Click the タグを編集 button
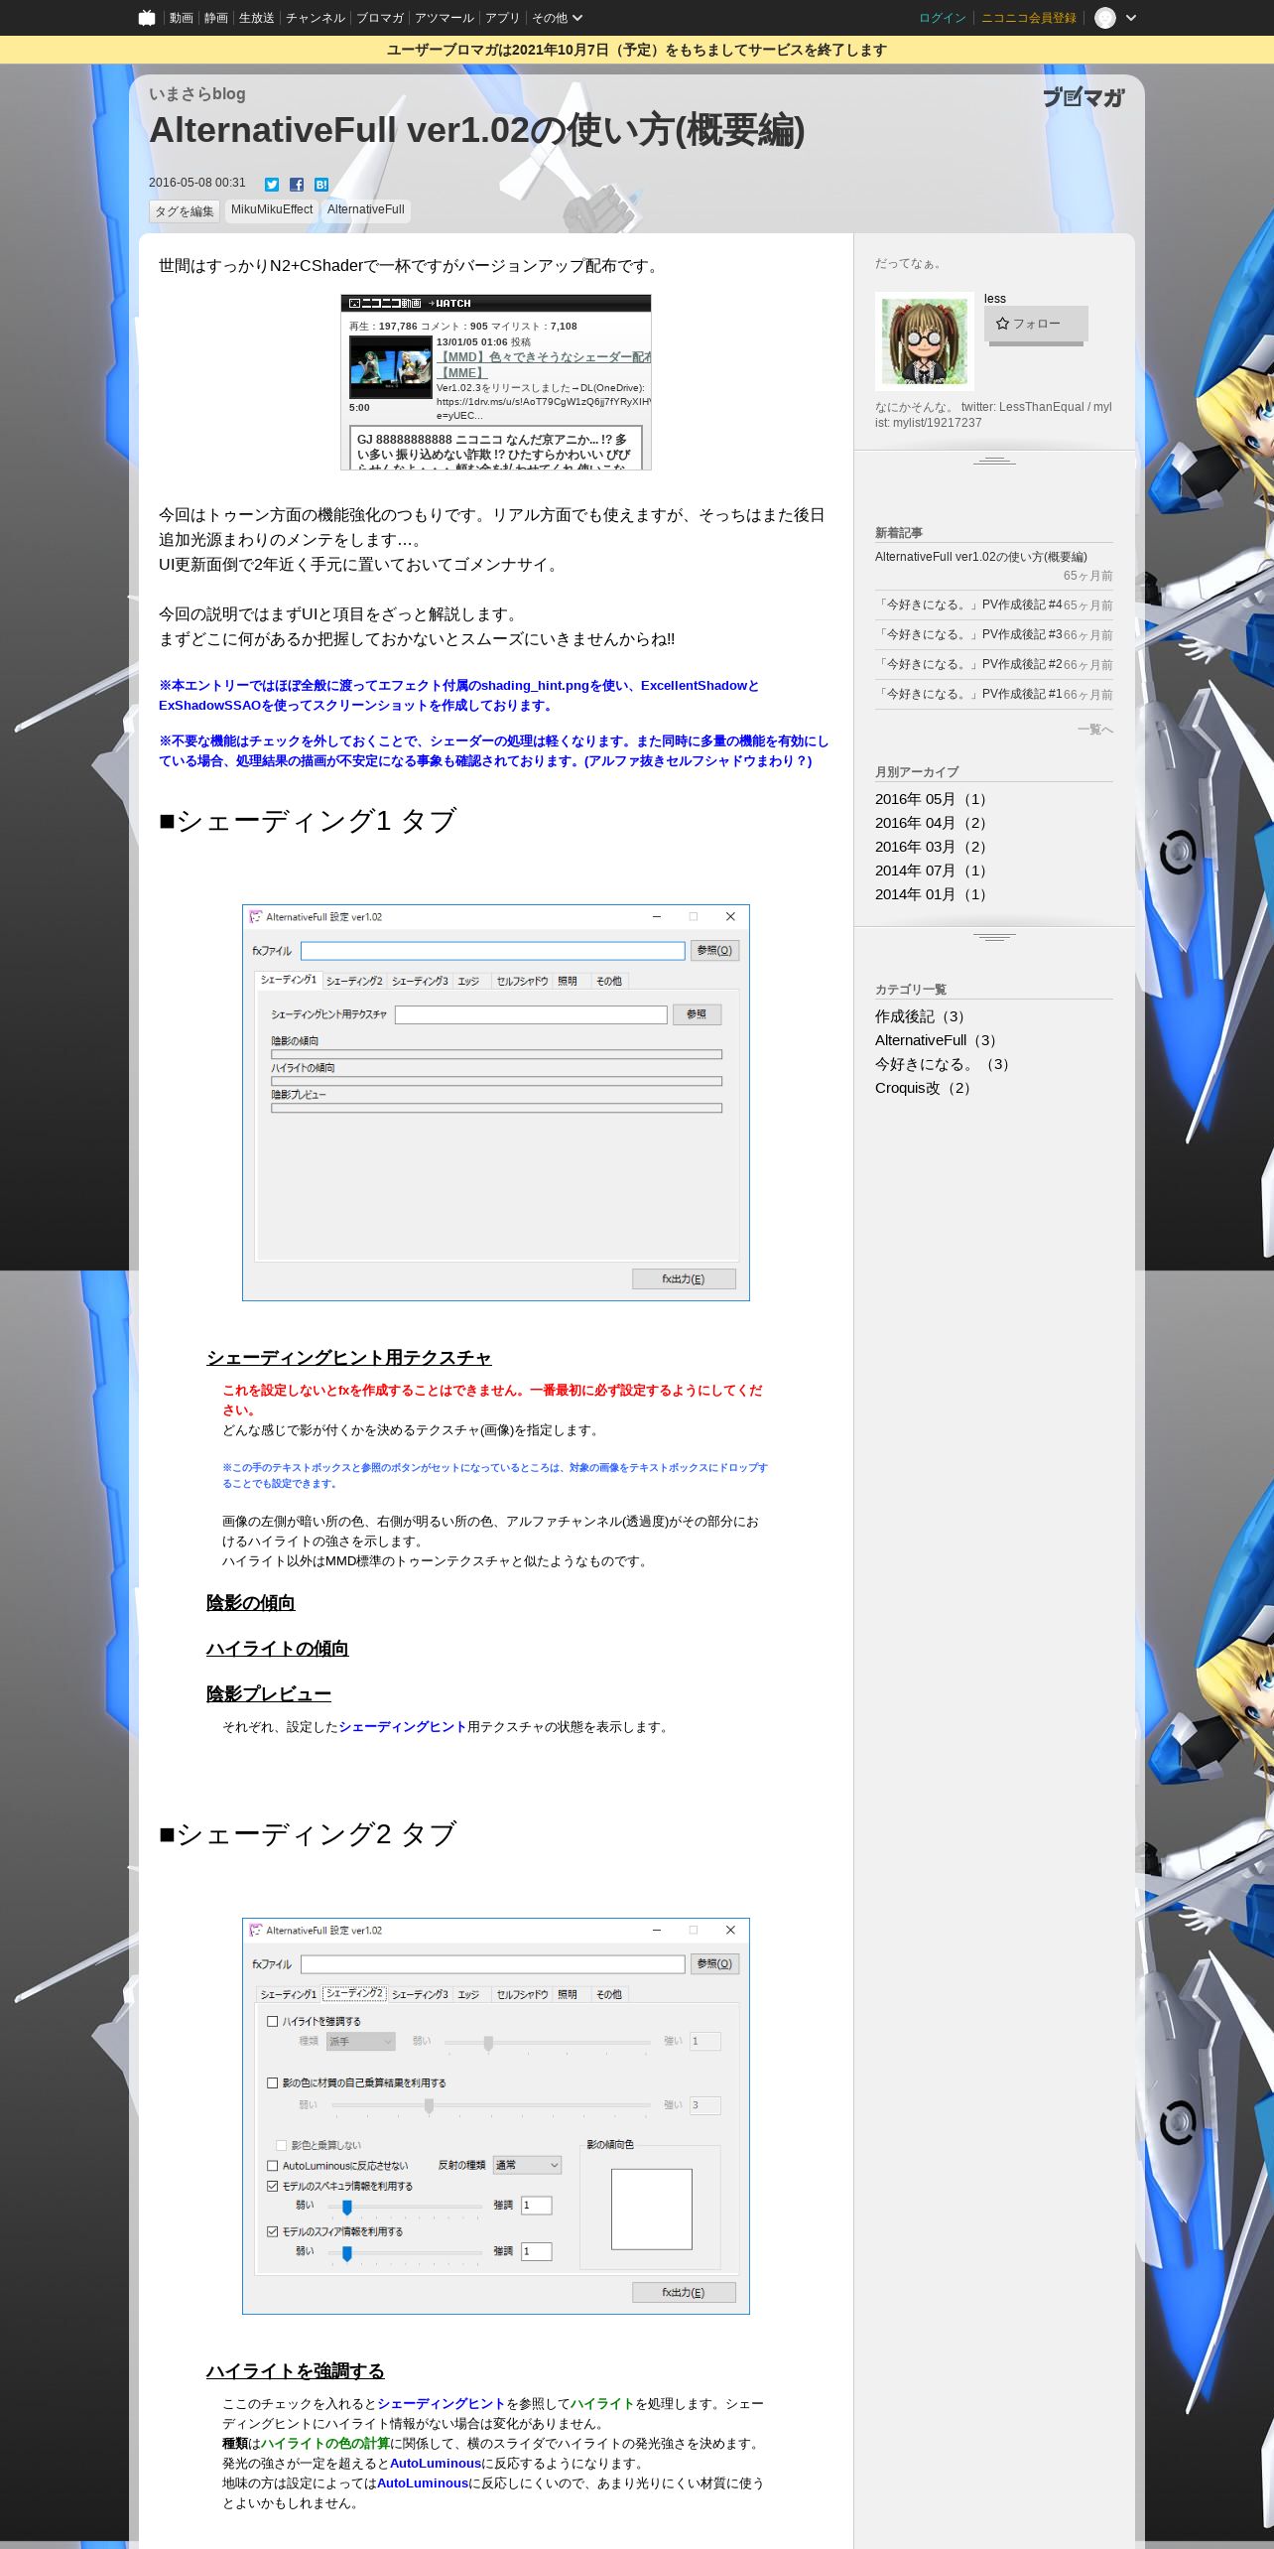Image resolution: width=1274 pixels, height=2549 pixels. tap(185, 211)
